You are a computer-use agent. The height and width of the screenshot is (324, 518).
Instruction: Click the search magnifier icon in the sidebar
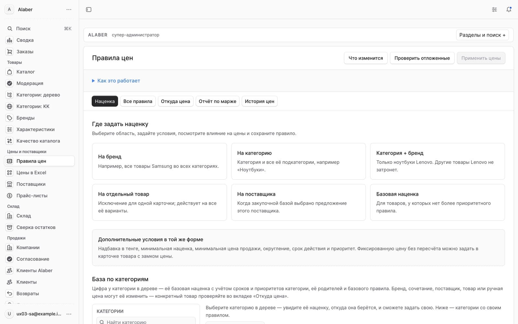10,29
